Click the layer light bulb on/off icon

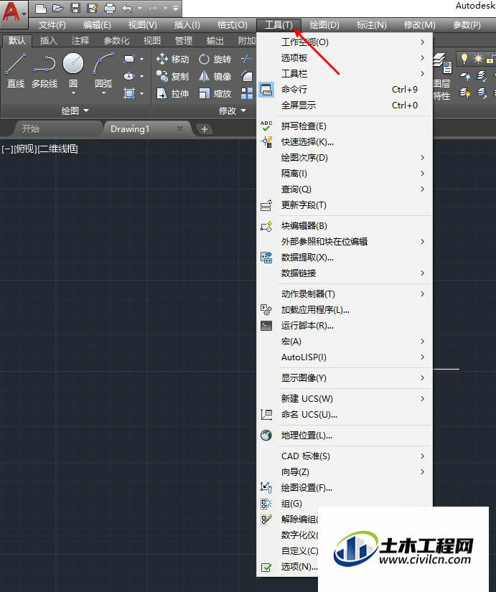coord(464,59)
